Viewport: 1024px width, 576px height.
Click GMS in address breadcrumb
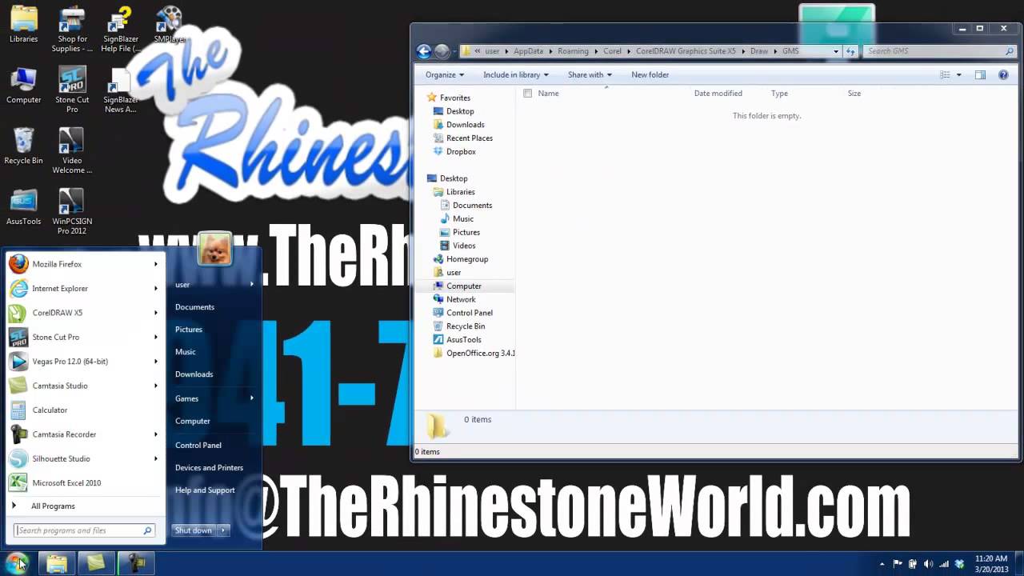(790, 51)
